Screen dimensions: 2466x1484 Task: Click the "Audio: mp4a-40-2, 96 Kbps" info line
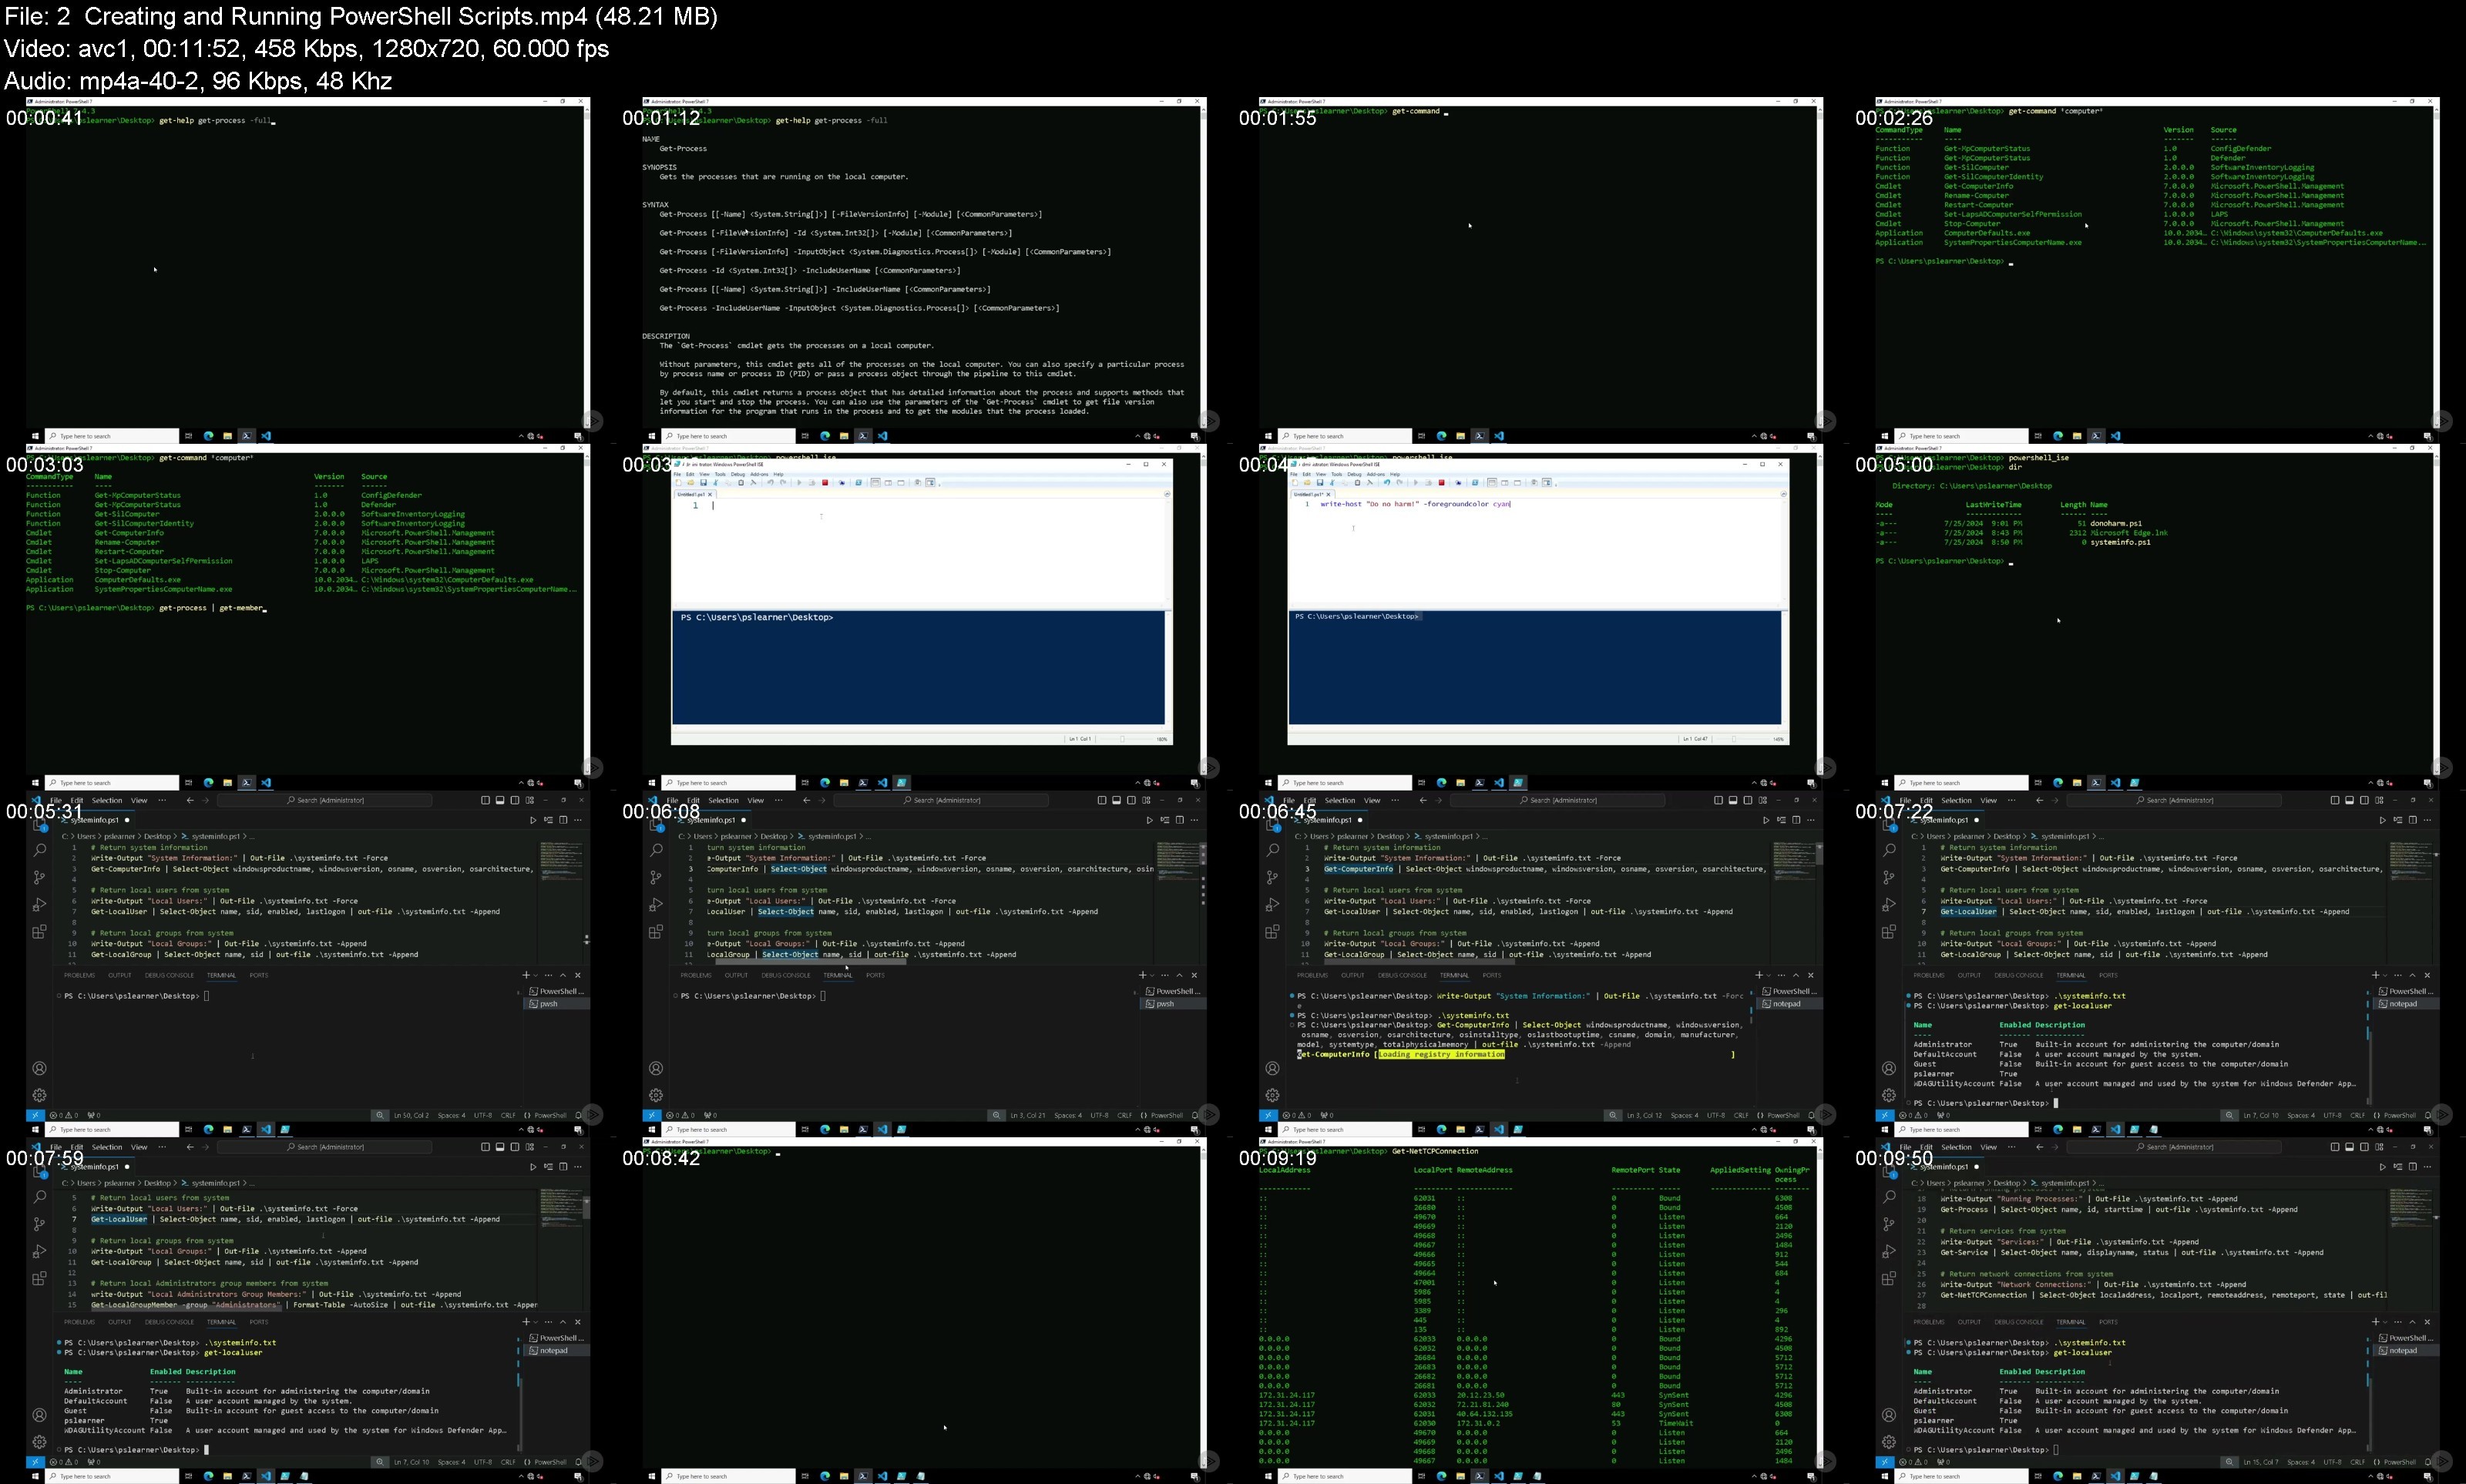tap(198, 80)
